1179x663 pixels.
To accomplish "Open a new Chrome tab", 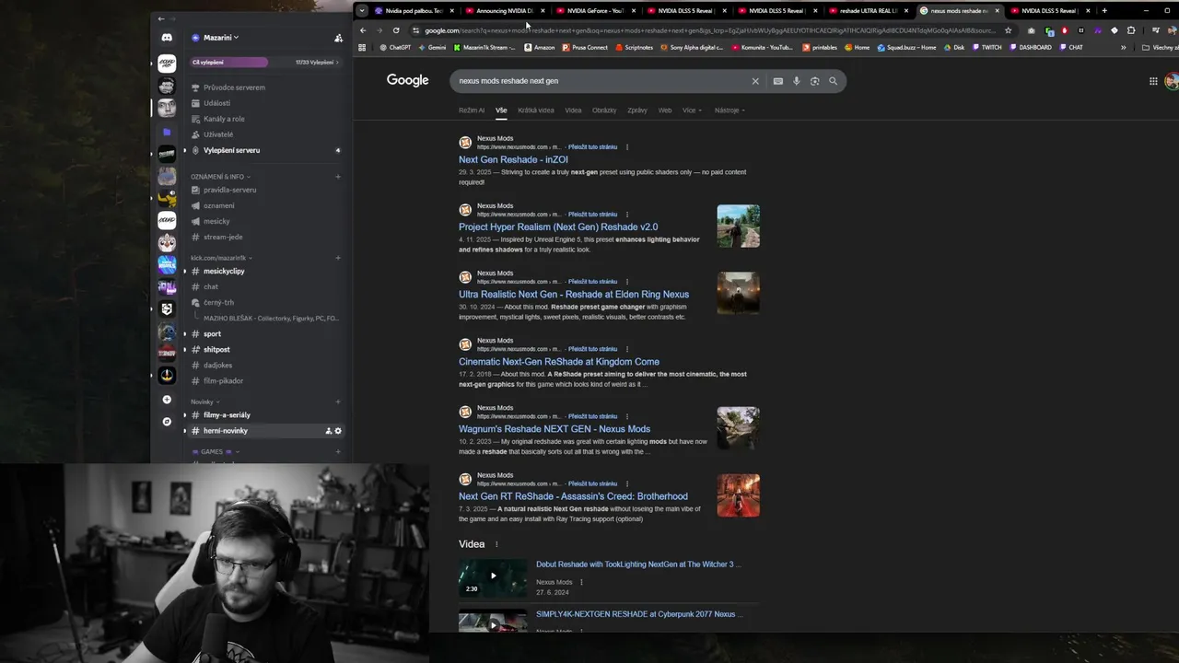I will [1104, 11].
